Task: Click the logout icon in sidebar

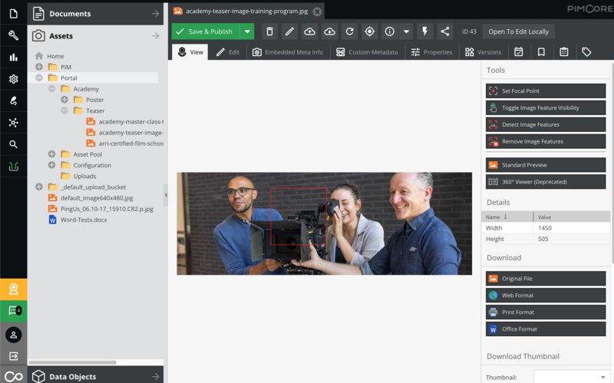Action: (13, 356)
